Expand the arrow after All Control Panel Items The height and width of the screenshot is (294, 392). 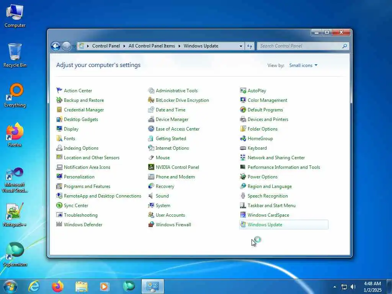[x=179, y=46]
